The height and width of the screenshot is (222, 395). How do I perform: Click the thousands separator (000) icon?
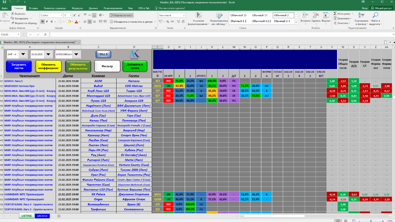tap(172, 21)
